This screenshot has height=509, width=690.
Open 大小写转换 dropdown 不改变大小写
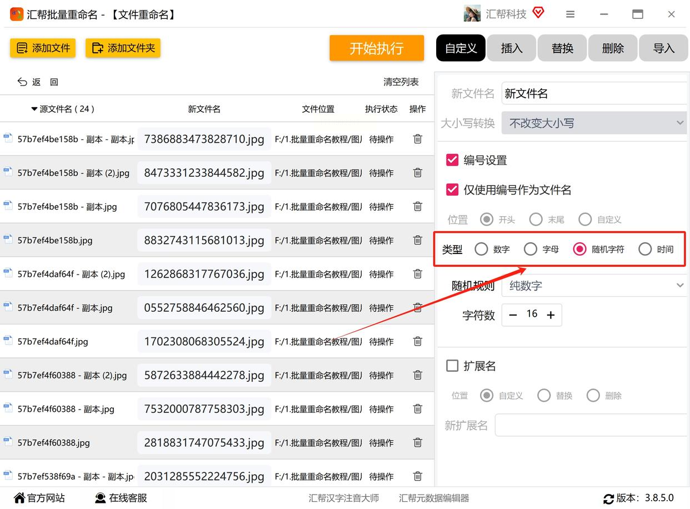[x=596, y=123]
